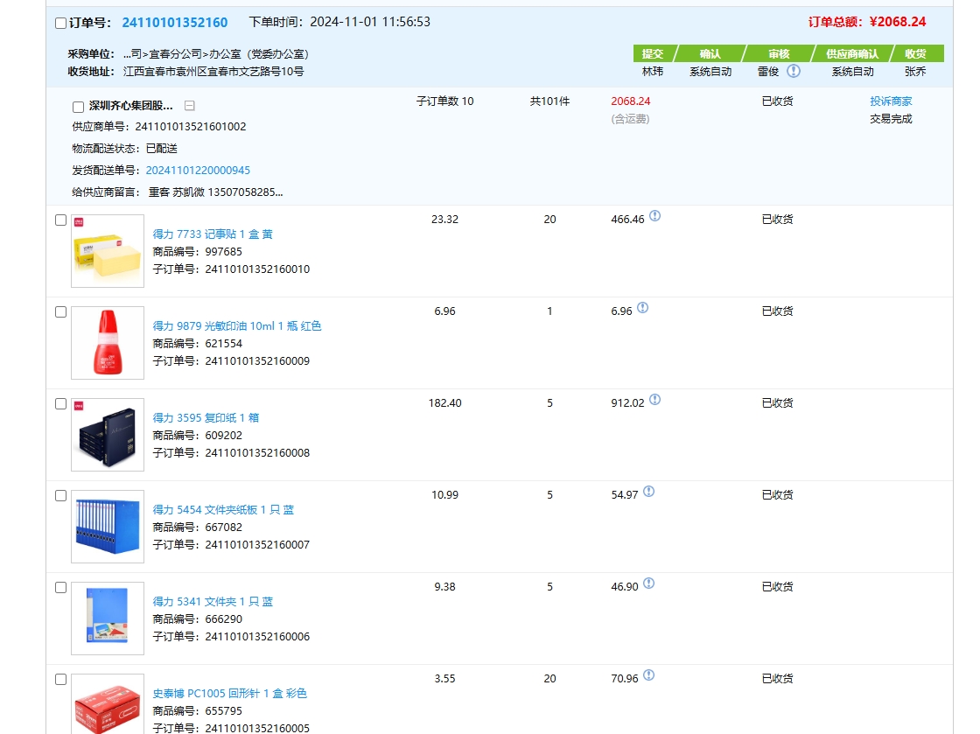Click info icon beside 466.46 amount
The image size is (980, 734).
coord(654,216)
